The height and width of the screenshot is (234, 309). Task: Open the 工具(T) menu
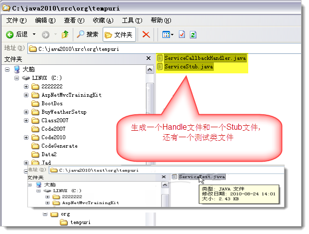click(x=132, y=20)
